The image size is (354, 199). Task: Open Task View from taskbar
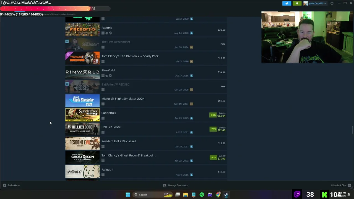(178, 195)
